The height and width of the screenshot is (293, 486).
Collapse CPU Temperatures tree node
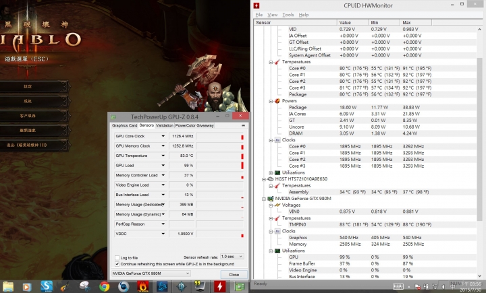271,62
